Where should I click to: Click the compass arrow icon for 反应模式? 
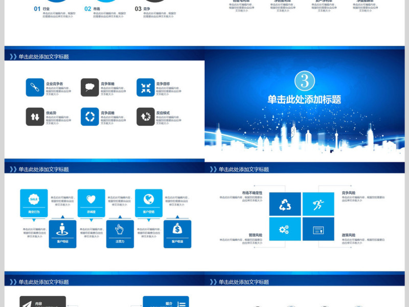[145, 116]
